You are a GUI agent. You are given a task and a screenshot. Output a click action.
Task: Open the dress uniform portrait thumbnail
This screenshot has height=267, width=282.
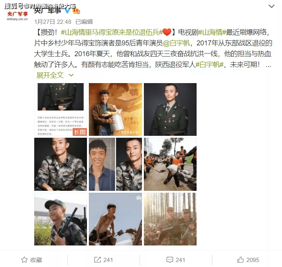pyautogui.click(x=170, y=109)
